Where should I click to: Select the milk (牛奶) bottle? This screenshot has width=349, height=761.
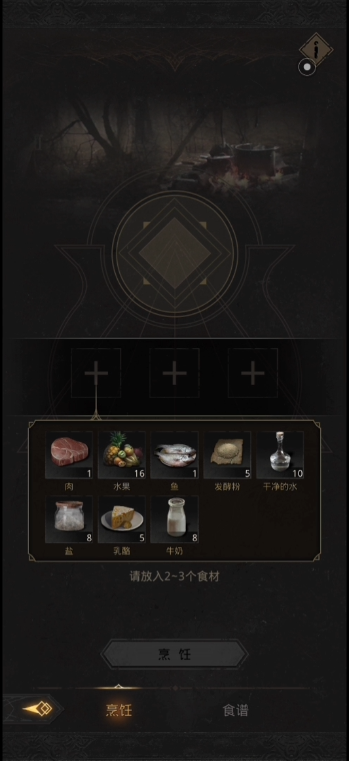(174, 520)
